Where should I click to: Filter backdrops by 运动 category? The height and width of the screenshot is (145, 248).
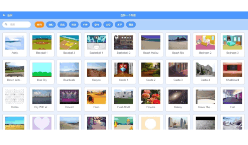point(74,25)
